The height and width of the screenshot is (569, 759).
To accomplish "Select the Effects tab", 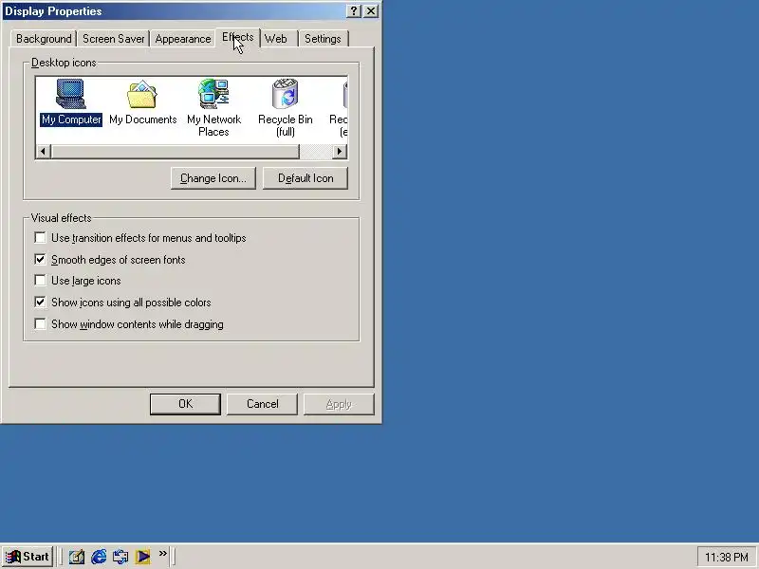I will pyautogui.click(x=238, y=37).
